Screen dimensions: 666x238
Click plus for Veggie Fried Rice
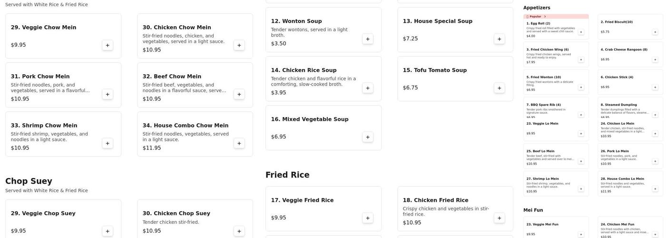tap(368, 218)
